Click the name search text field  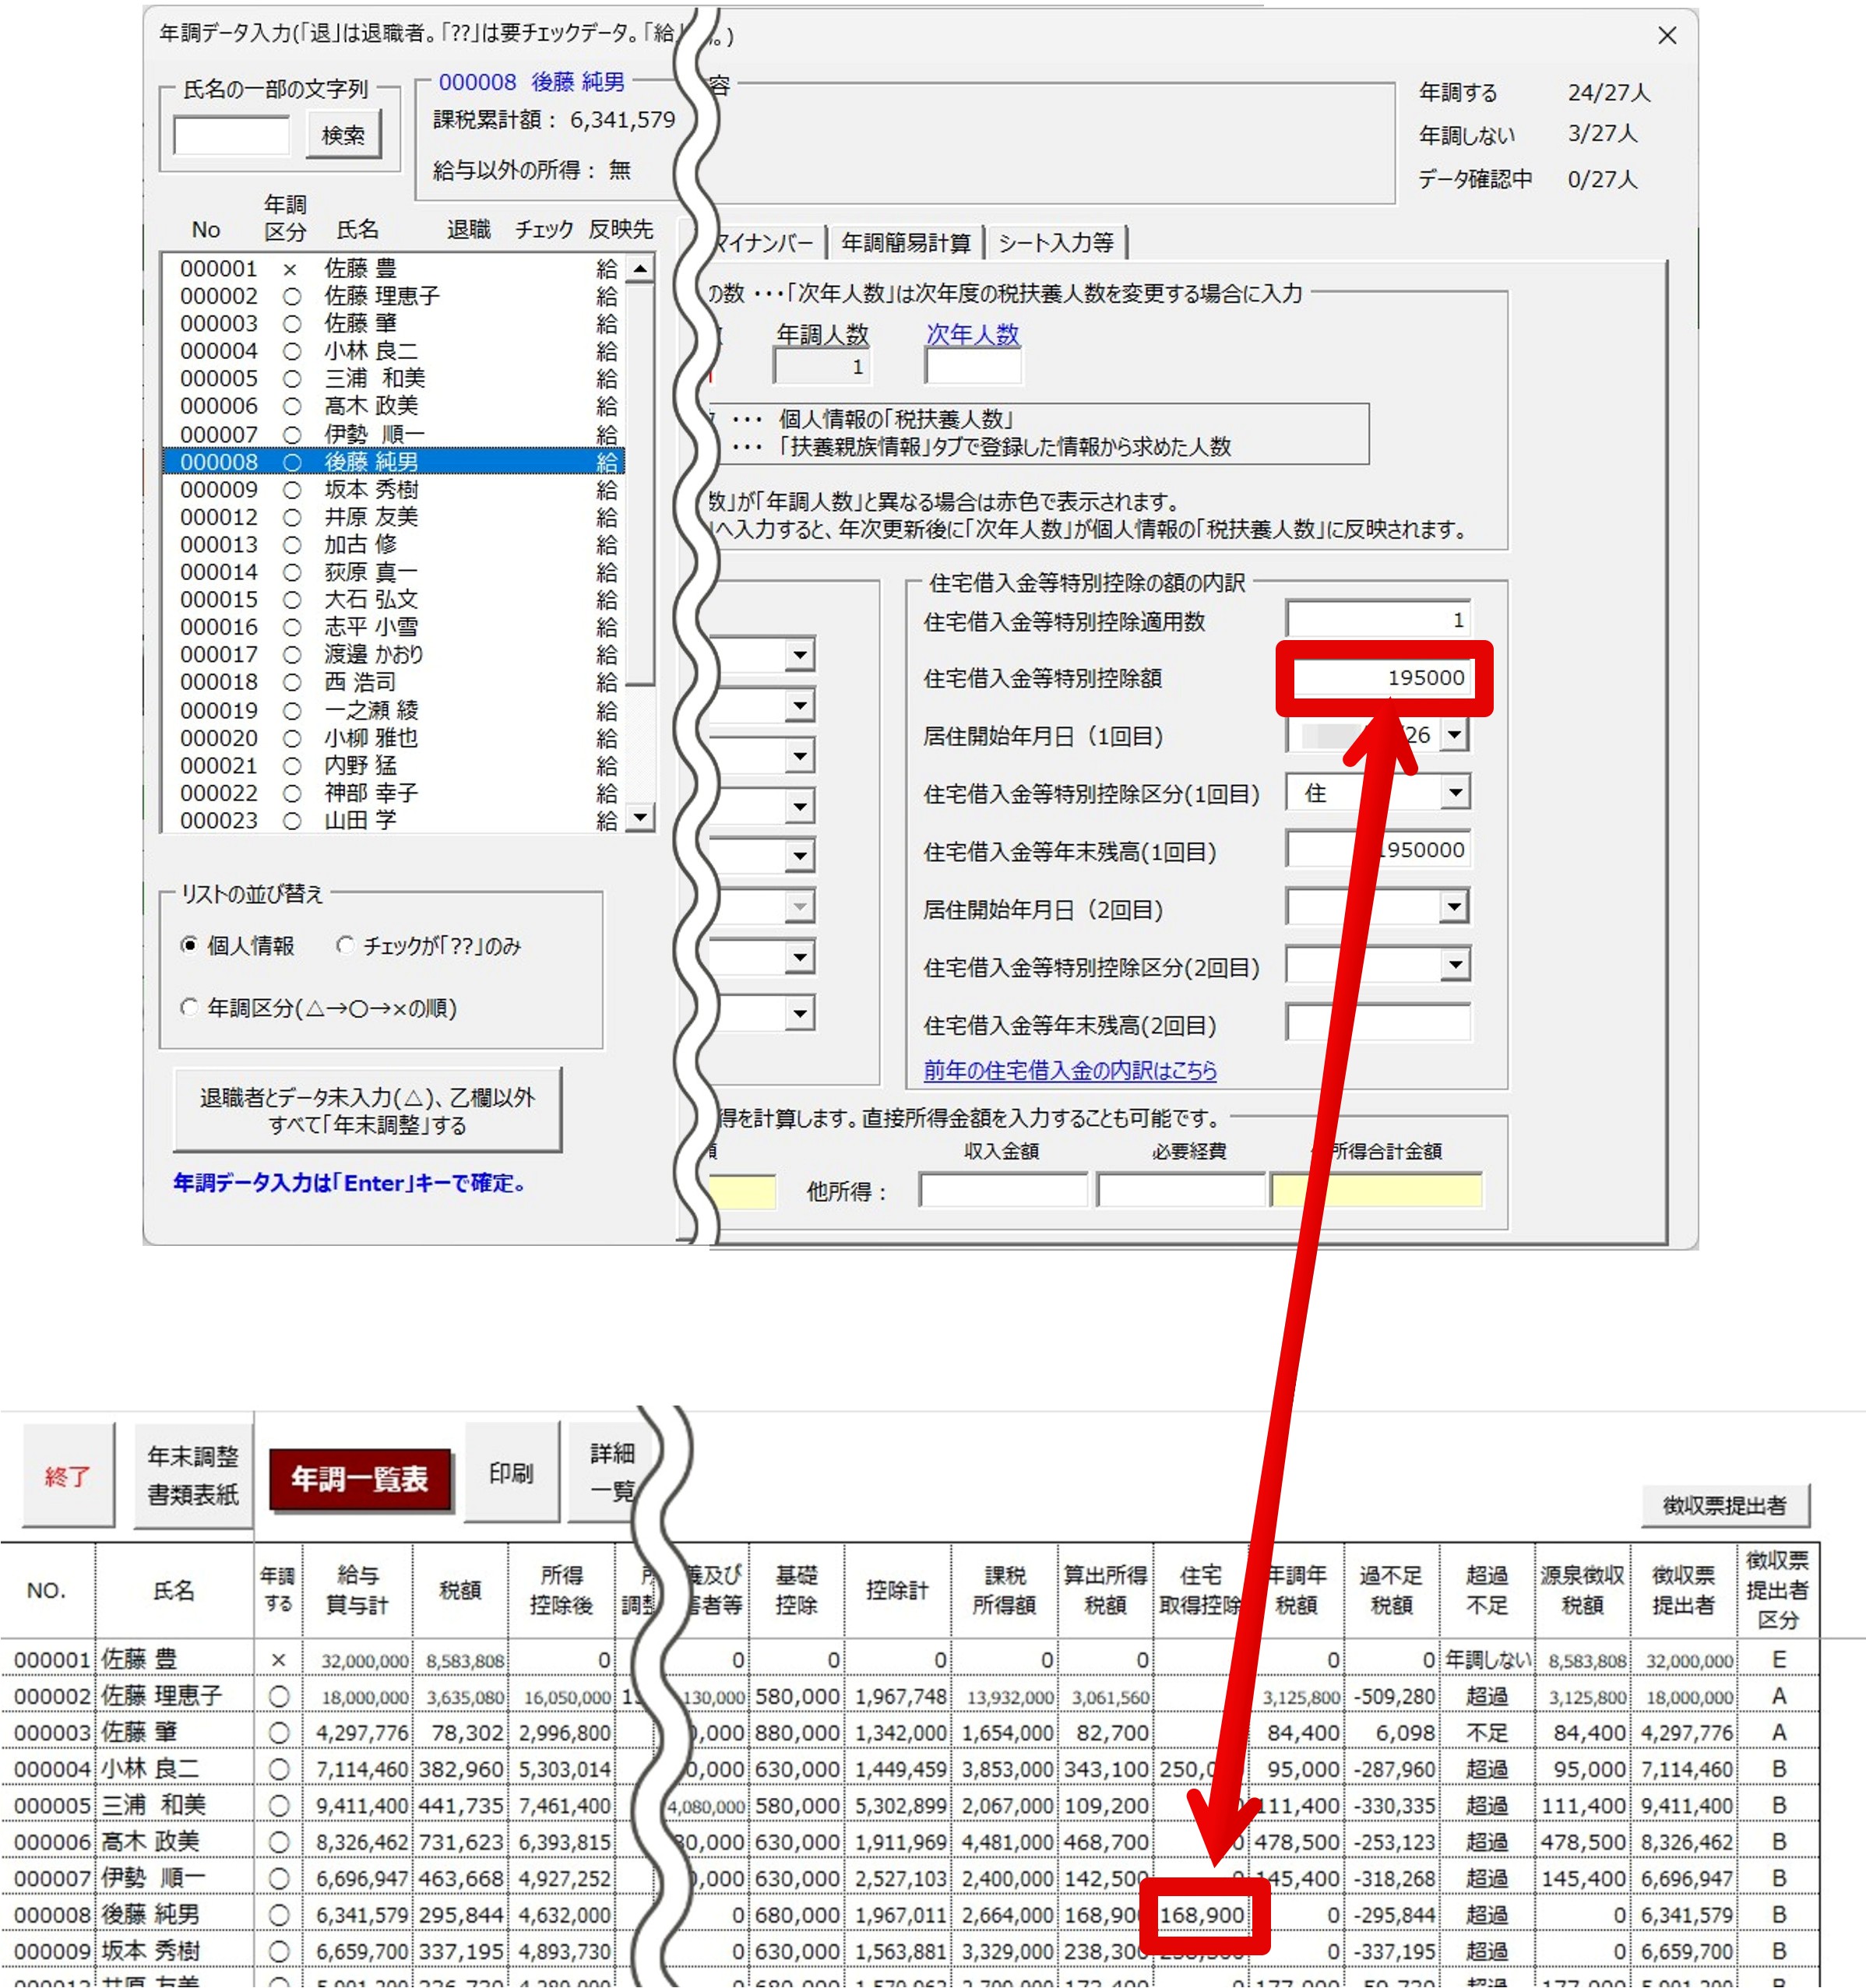[x=231, y=135]
